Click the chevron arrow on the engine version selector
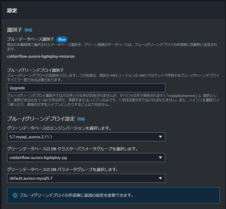The height and width of the screenshot is (209, 226). click(x=160, y=137)
